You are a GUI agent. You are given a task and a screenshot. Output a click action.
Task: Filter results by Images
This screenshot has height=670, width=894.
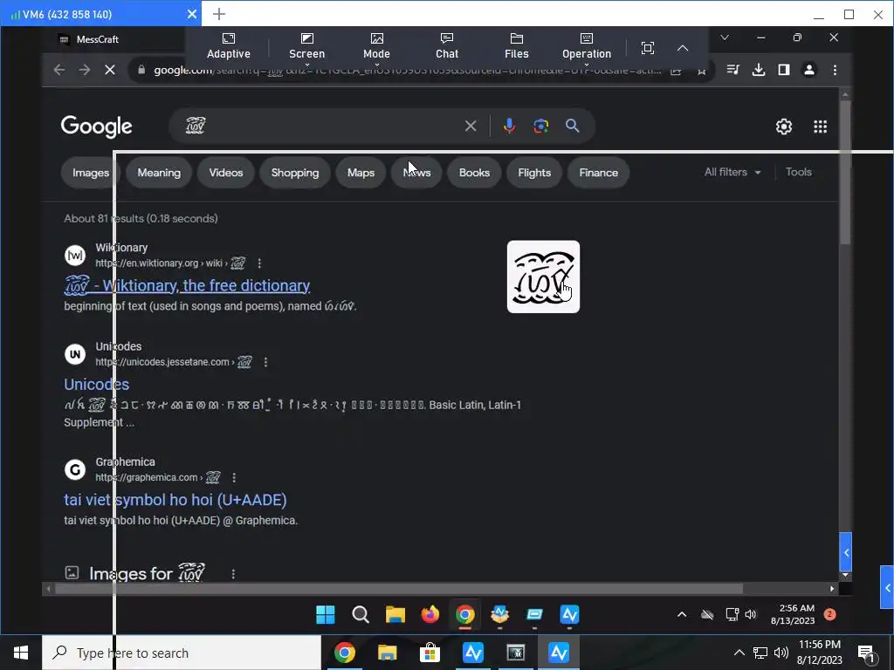click(91, 173)
